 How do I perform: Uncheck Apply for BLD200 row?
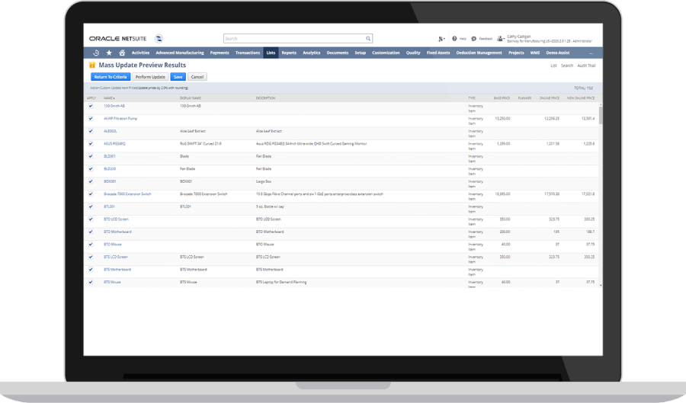pyautogui.click(x=91, y=168)
